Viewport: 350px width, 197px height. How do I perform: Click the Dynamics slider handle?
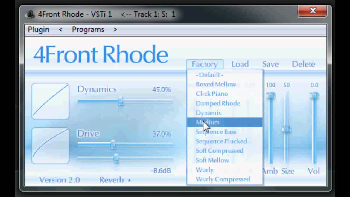tap(121, 102)
